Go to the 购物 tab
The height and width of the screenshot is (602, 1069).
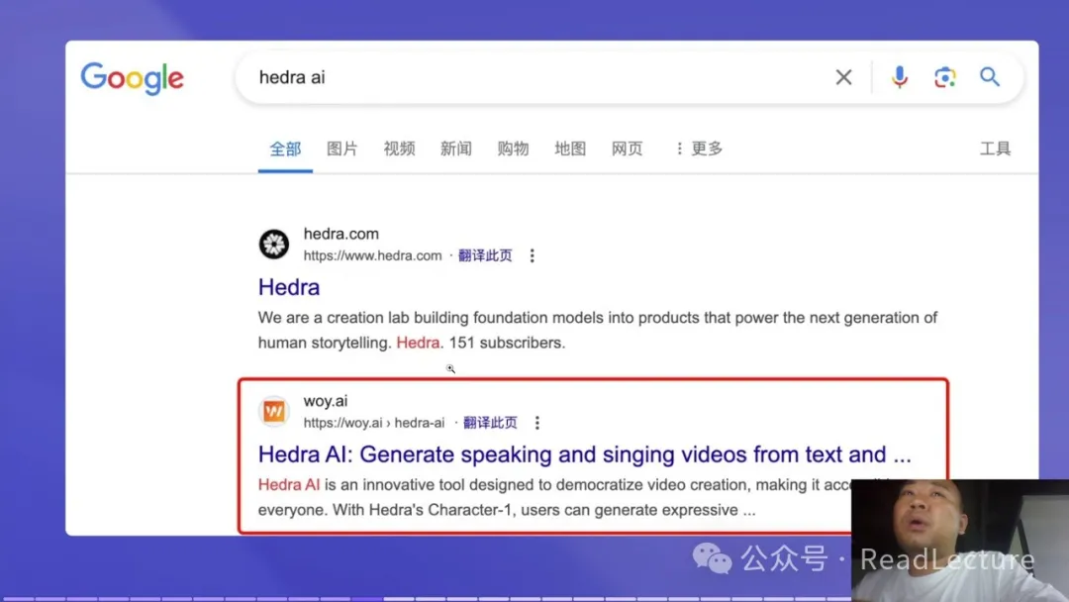[x=513, y=149]
